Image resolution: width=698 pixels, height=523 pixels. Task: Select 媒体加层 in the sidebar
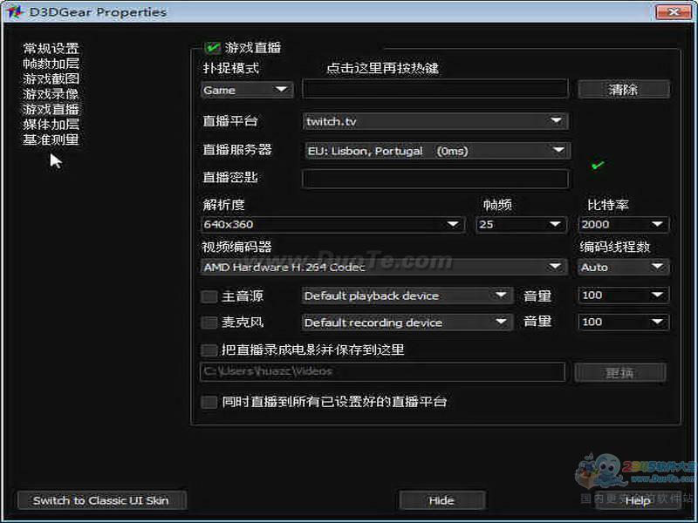(51, 124)
